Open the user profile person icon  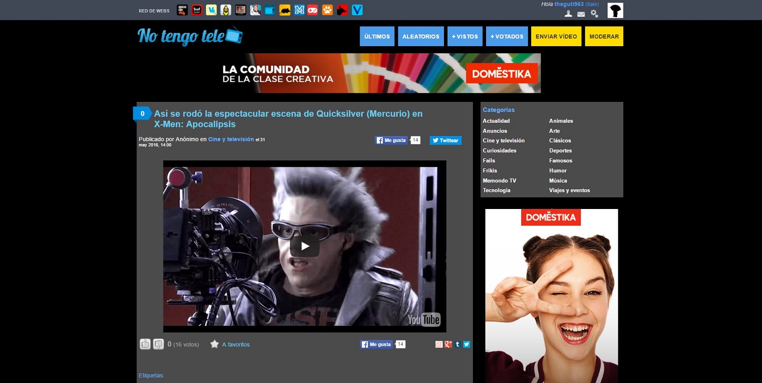pyautogui.click(x=568, y=14)
